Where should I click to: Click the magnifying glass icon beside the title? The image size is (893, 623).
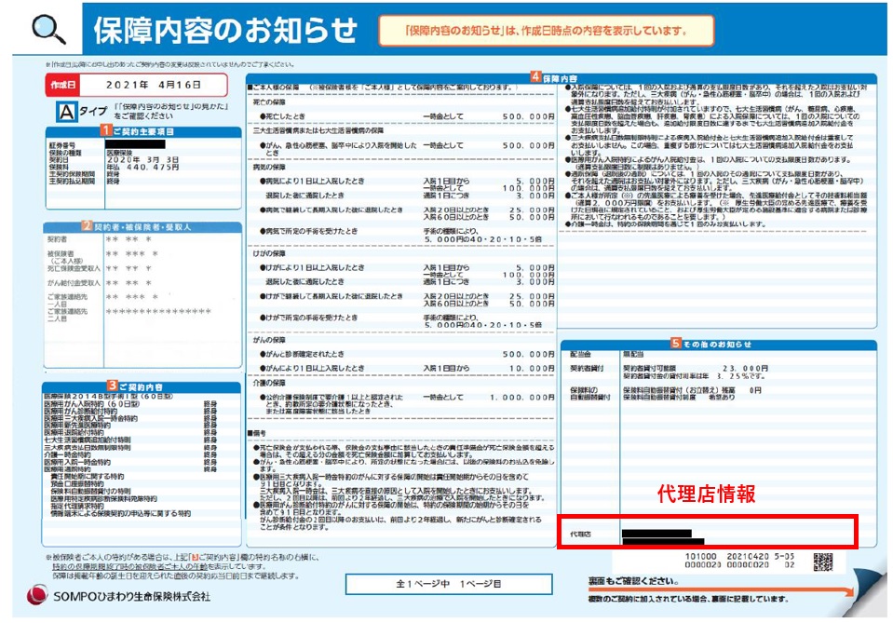pos(47,29)
